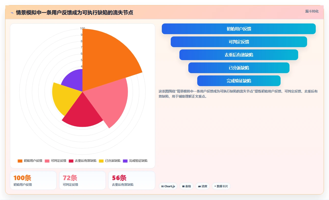Select the 已分派缺陷 funnel bar

coord(239,68)
